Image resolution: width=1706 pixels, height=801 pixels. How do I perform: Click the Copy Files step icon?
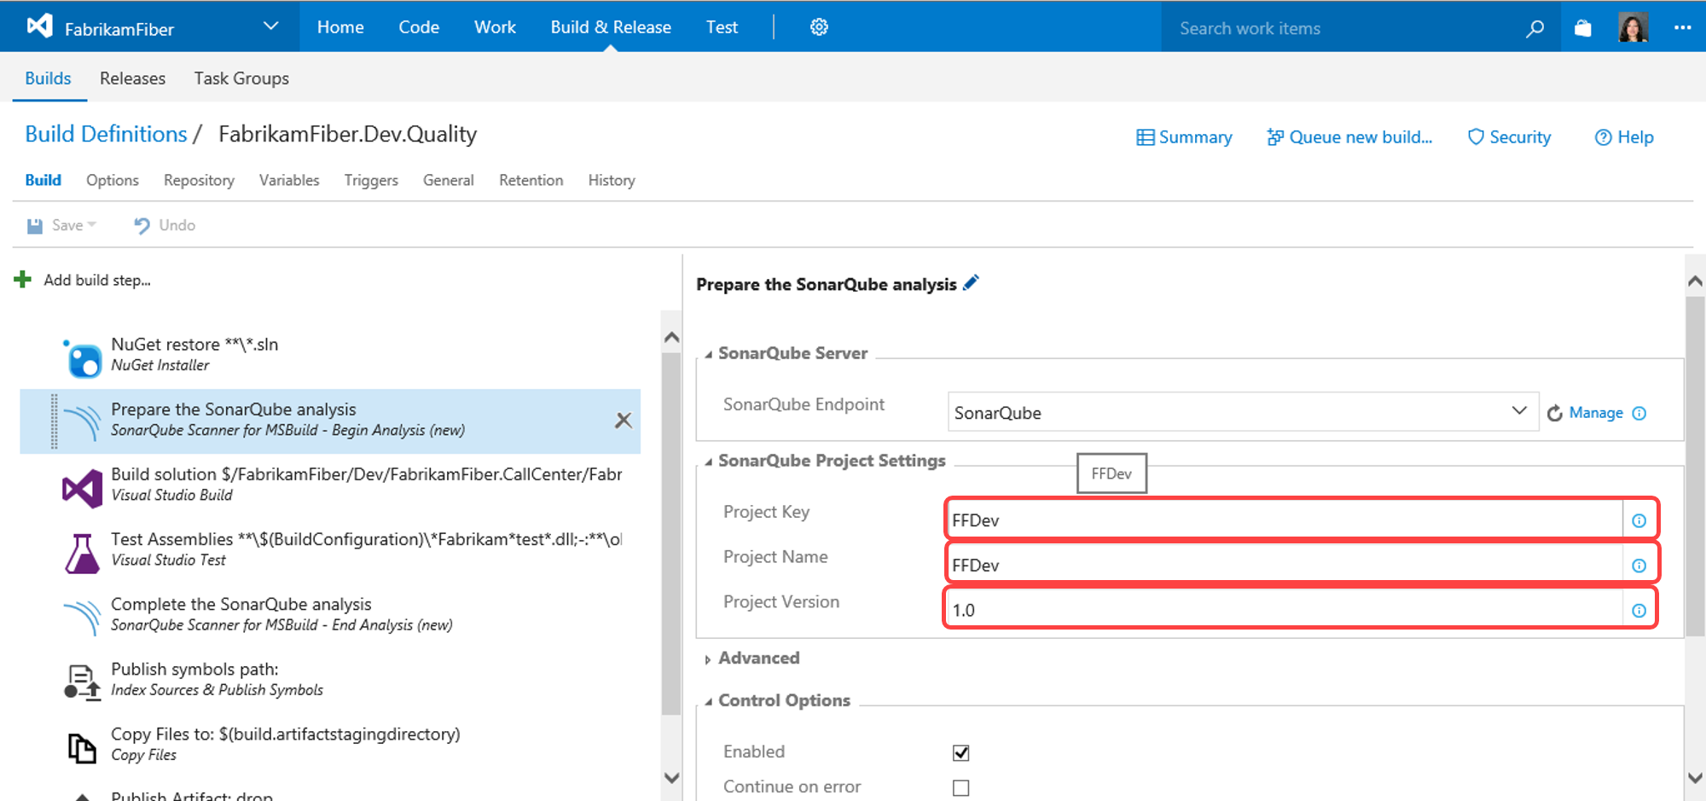point(83,748)
